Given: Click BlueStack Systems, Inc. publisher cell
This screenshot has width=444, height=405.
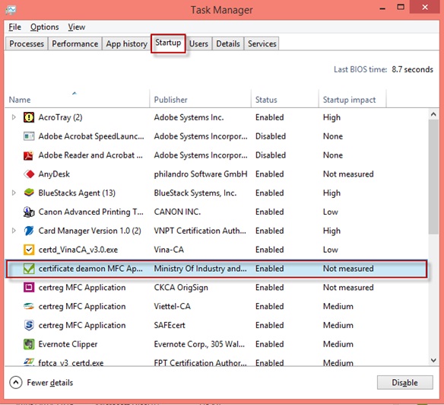Looking at the screenshot, I should point(195,193).
